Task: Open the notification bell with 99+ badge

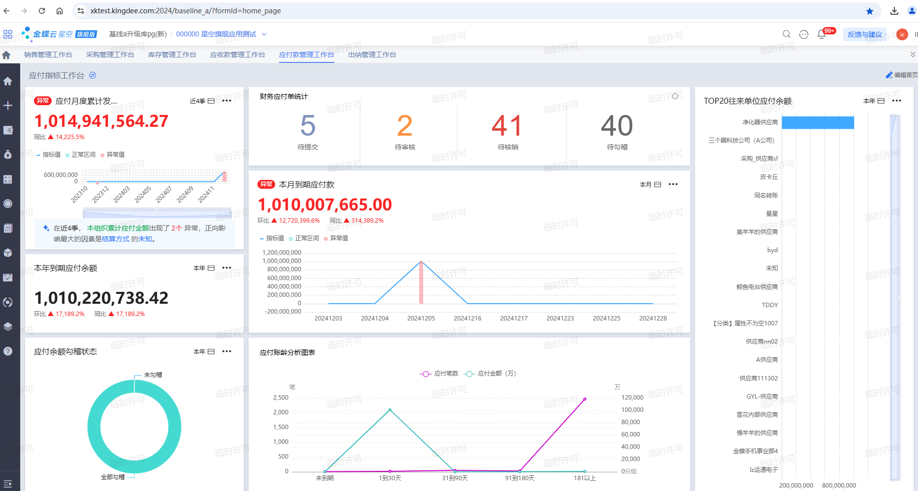Action: click(x=822, y=34)
